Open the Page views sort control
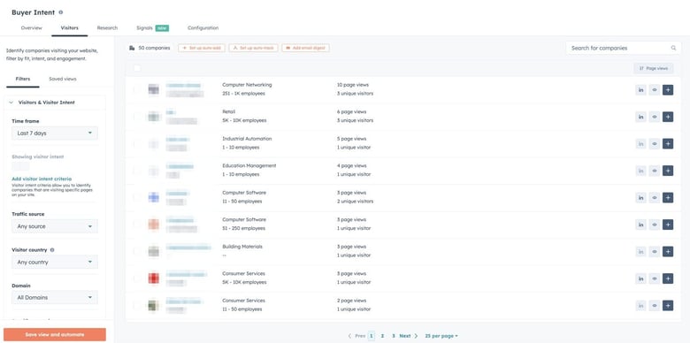The image size is (690, 343). 654,68
